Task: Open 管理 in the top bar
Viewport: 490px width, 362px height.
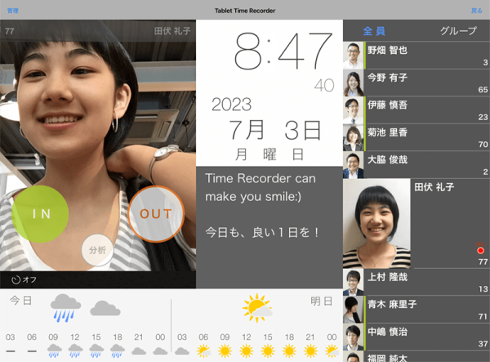Action: [12, 10]
